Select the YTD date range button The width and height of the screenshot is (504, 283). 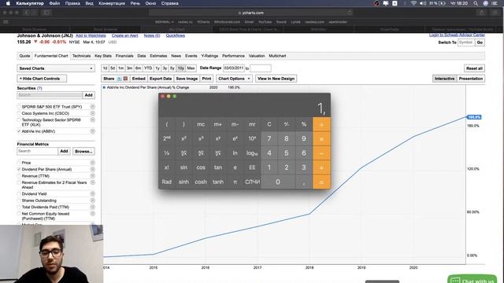(148, 68)
